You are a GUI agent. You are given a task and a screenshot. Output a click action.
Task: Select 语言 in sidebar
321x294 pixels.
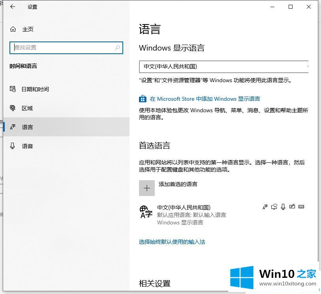tap(66, 127)
